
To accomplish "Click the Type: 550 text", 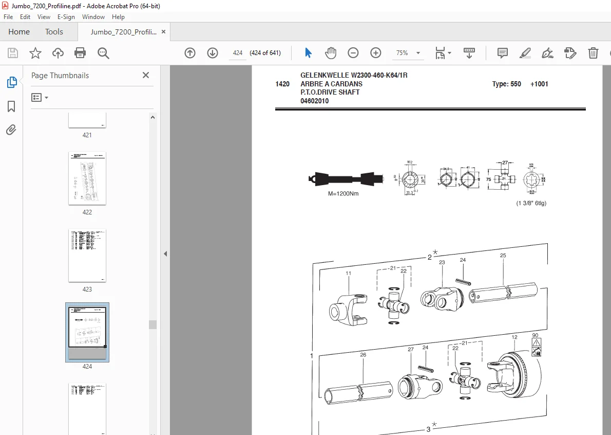I will pos(507,84).
